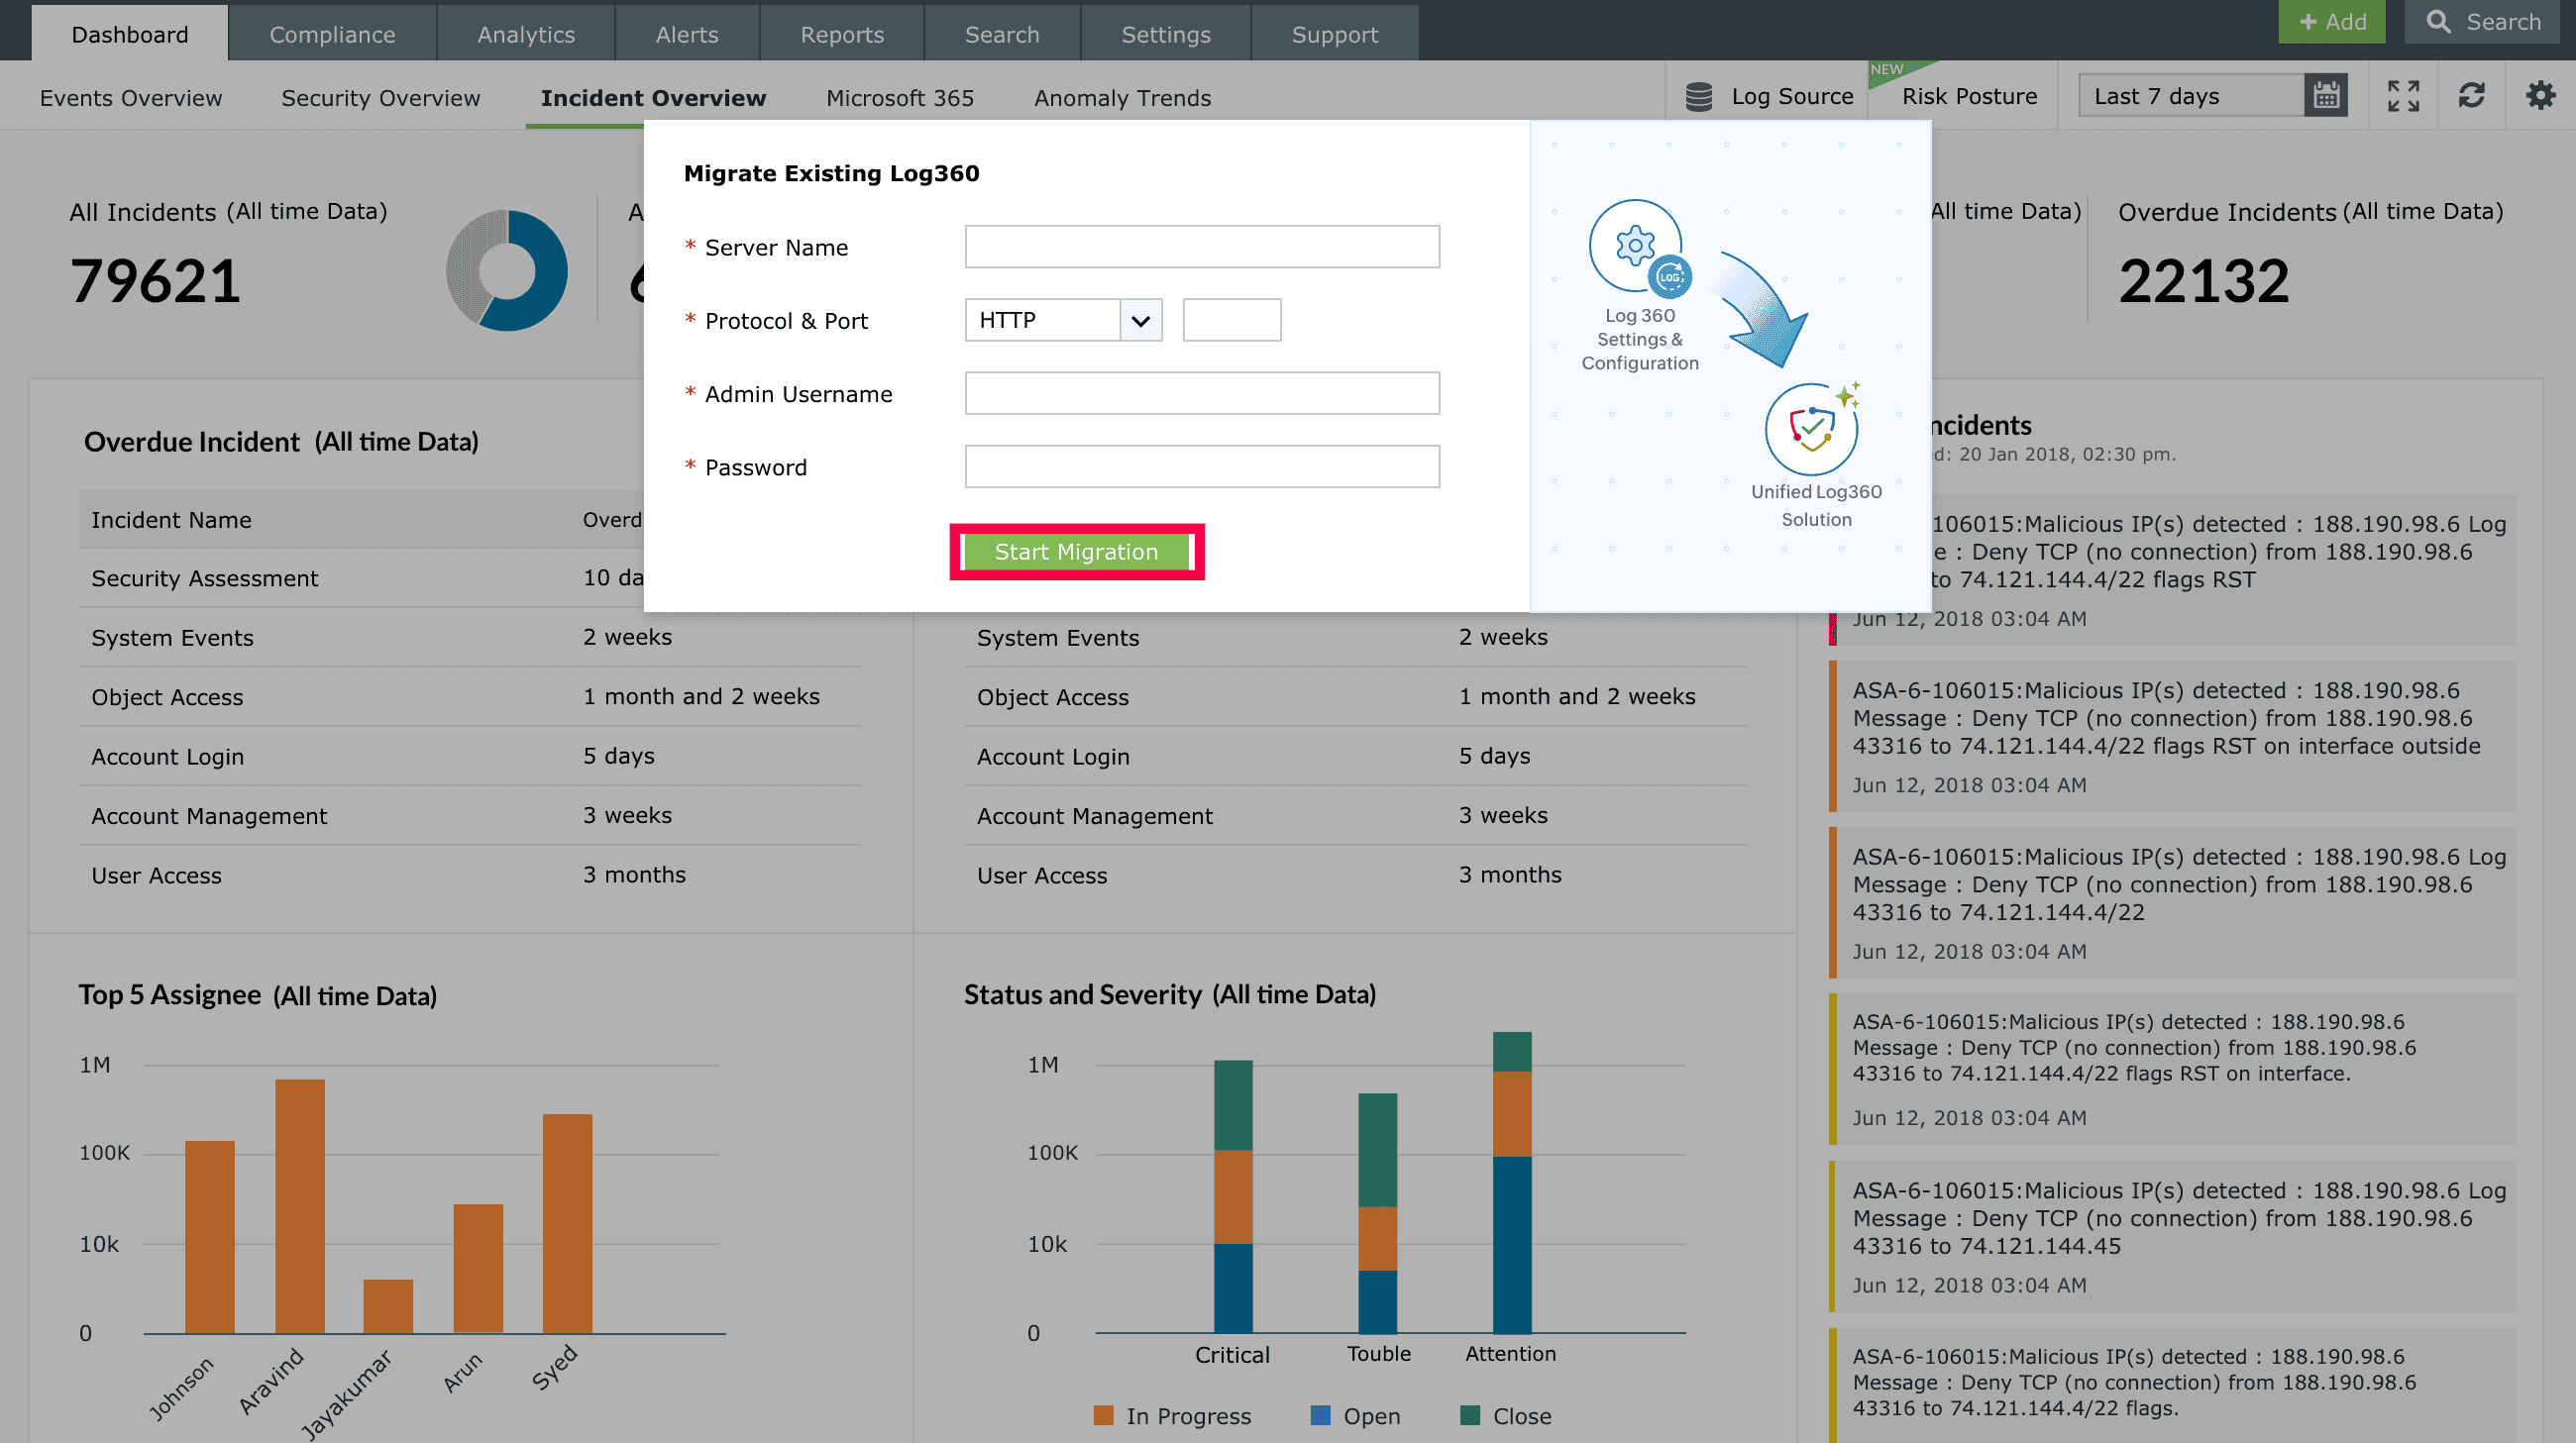Image resolution: width=2576 pixels, height=1443 pixels.
Task: Switch to the Dashboard tab
Action: click(x=130, y=34)
